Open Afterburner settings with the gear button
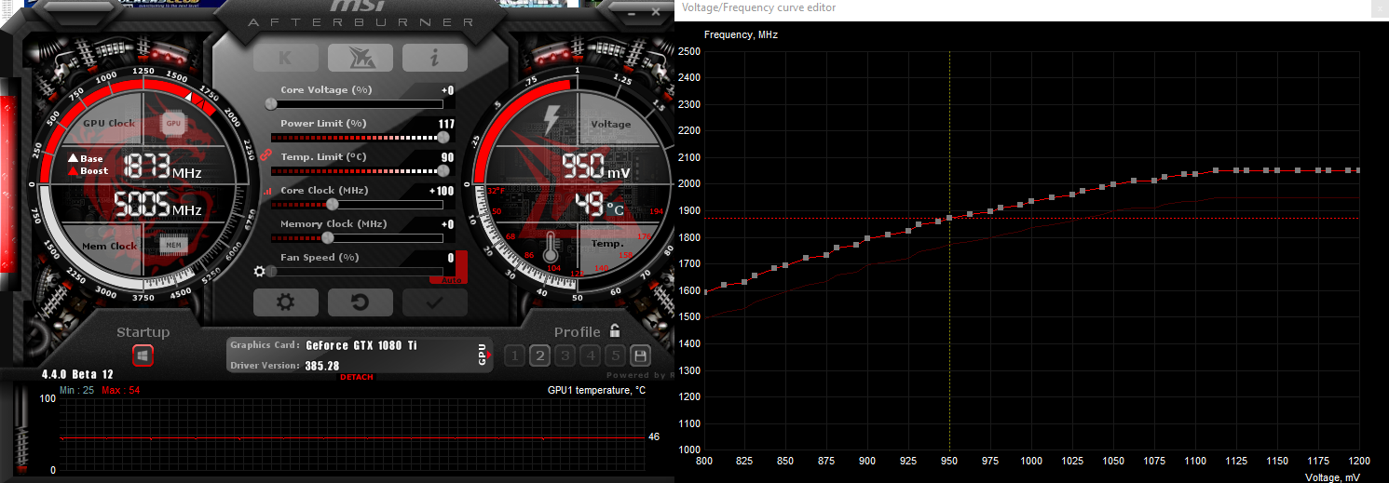The image size is (1389, 483). (x=286, y=302)
